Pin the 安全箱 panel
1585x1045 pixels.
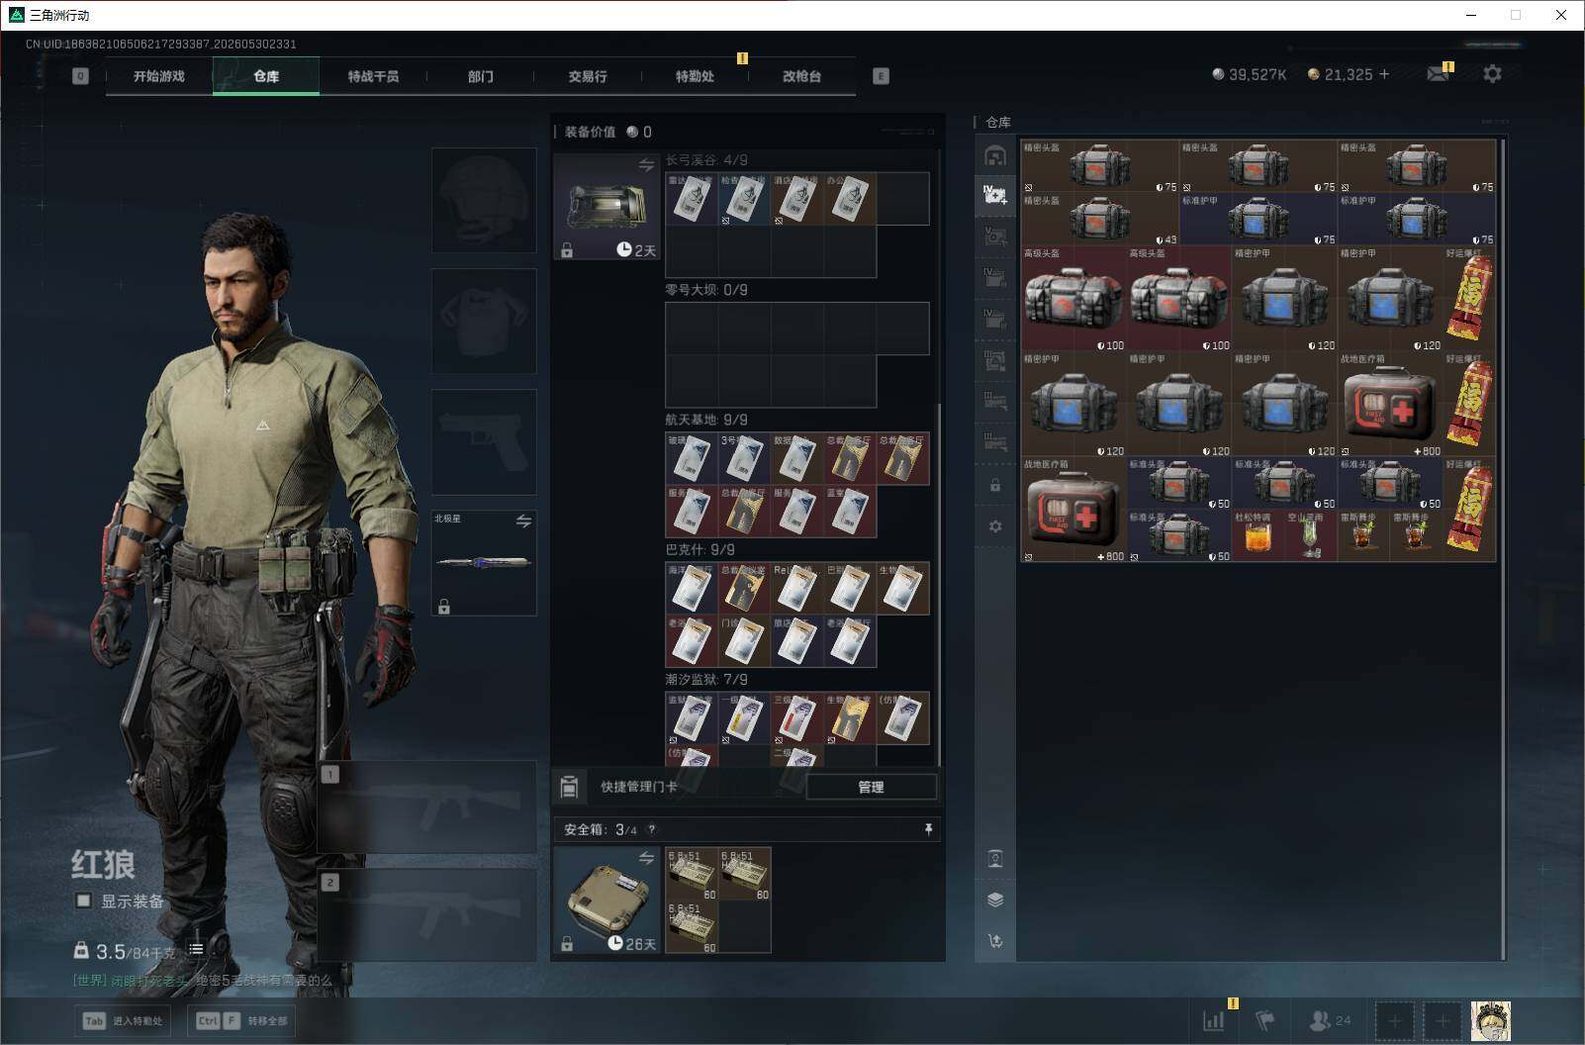click(x=928, y=829)
